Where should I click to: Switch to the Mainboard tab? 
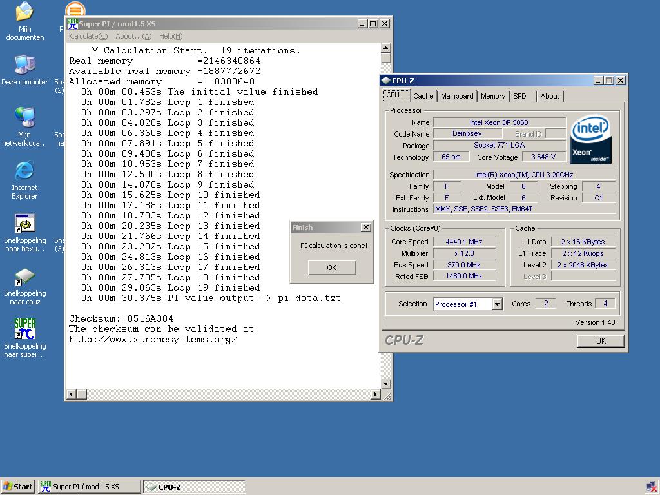pos(457,96)
